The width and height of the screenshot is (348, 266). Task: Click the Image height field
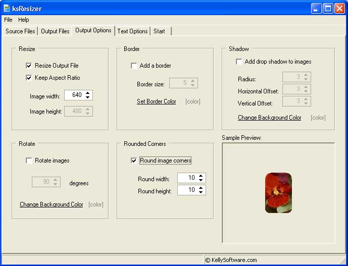pyautogui.click(x=79, y=111)
